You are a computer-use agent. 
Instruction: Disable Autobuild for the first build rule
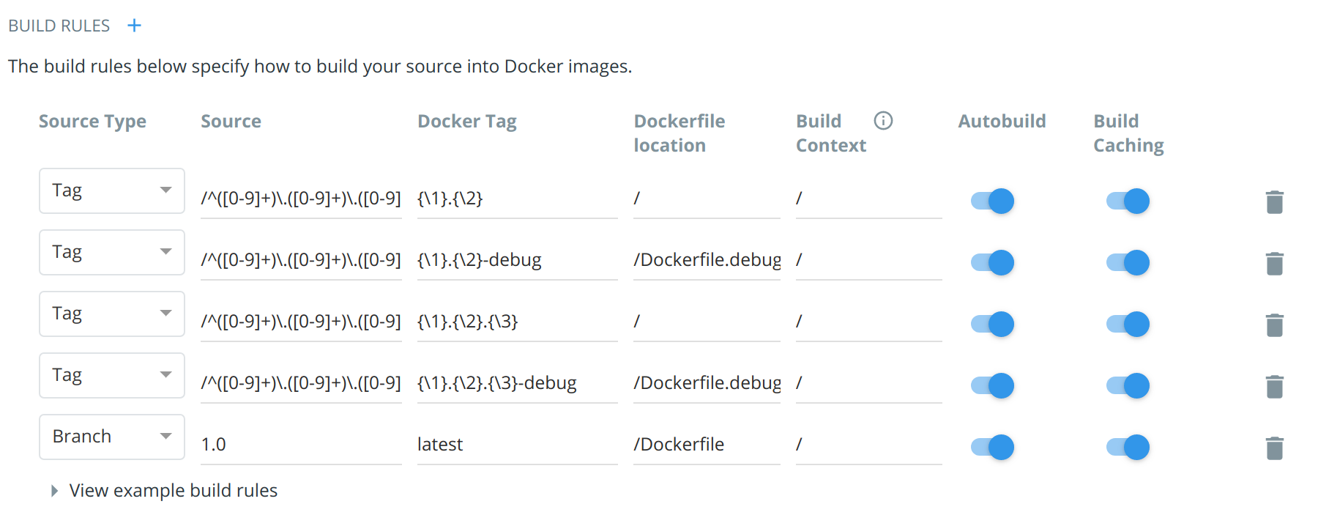pyautogui.click(x=991, y=201)
